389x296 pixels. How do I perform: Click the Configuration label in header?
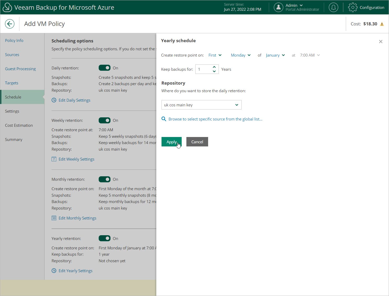[372, 7]
